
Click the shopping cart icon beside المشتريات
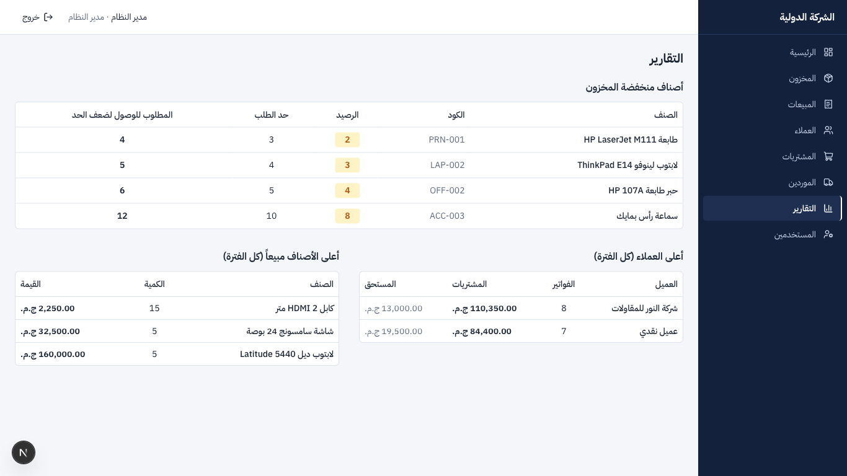[x=828, y=156]
